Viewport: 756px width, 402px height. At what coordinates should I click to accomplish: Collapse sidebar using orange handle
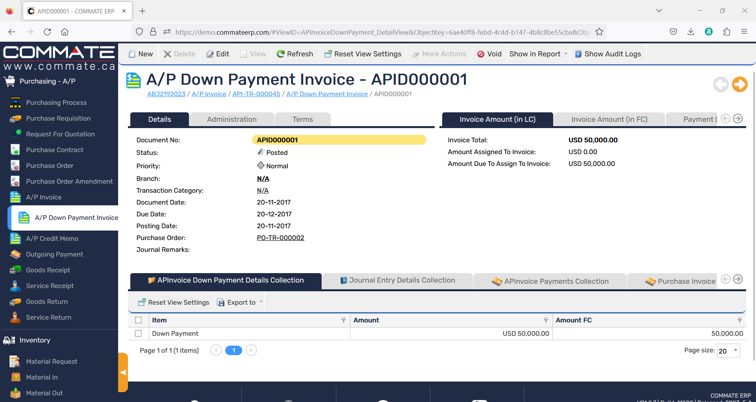[x=123, y=372]
